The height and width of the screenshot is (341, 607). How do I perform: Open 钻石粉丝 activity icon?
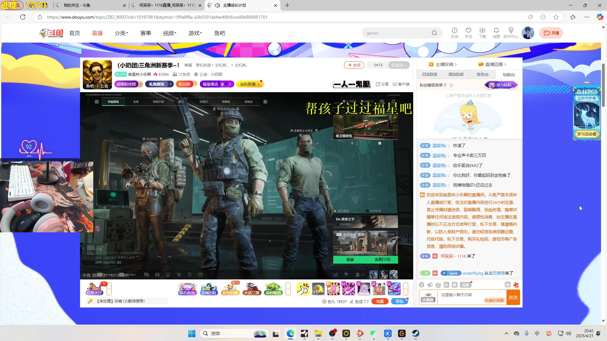pos(187,289)
